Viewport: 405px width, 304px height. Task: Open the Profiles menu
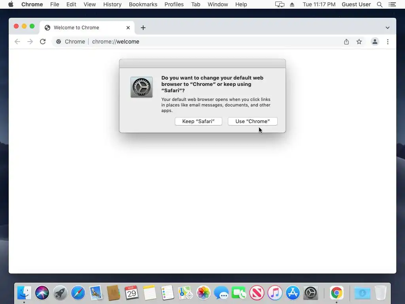[x=174, y=4]
